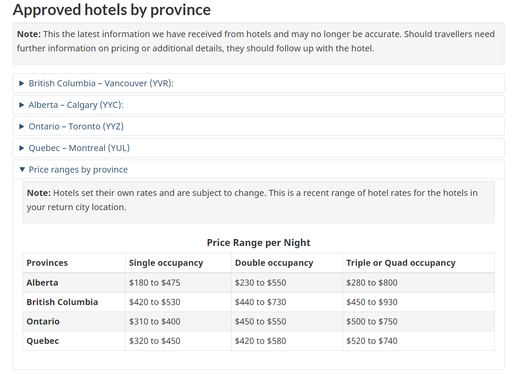Expand the British Columbia – Vancouver (YVR) section
Viewport: 512px width, 378px height.
[101, 83]
